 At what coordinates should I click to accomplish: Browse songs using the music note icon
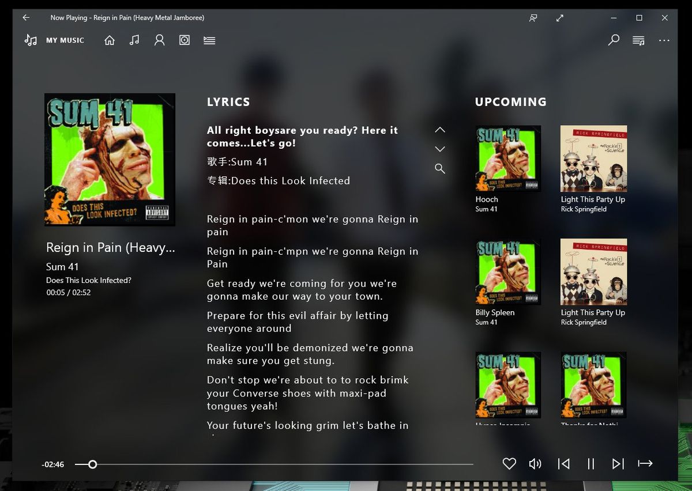[x=134, y=40]
